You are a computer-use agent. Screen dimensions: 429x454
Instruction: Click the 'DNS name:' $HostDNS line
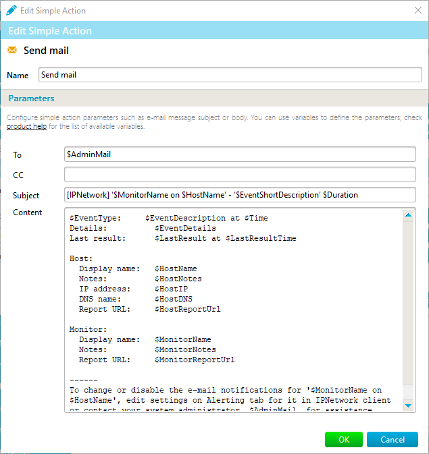tap(136, 299)
